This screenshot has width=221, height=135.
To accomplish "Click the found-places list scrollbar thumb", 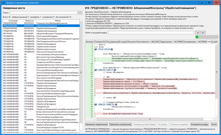I will 81,72.
